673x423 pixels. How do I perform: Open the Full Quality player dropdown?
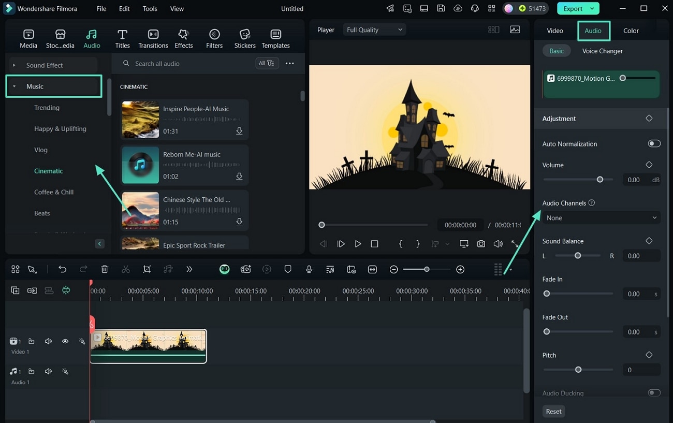pyautogui.click(x=374, y=30)
